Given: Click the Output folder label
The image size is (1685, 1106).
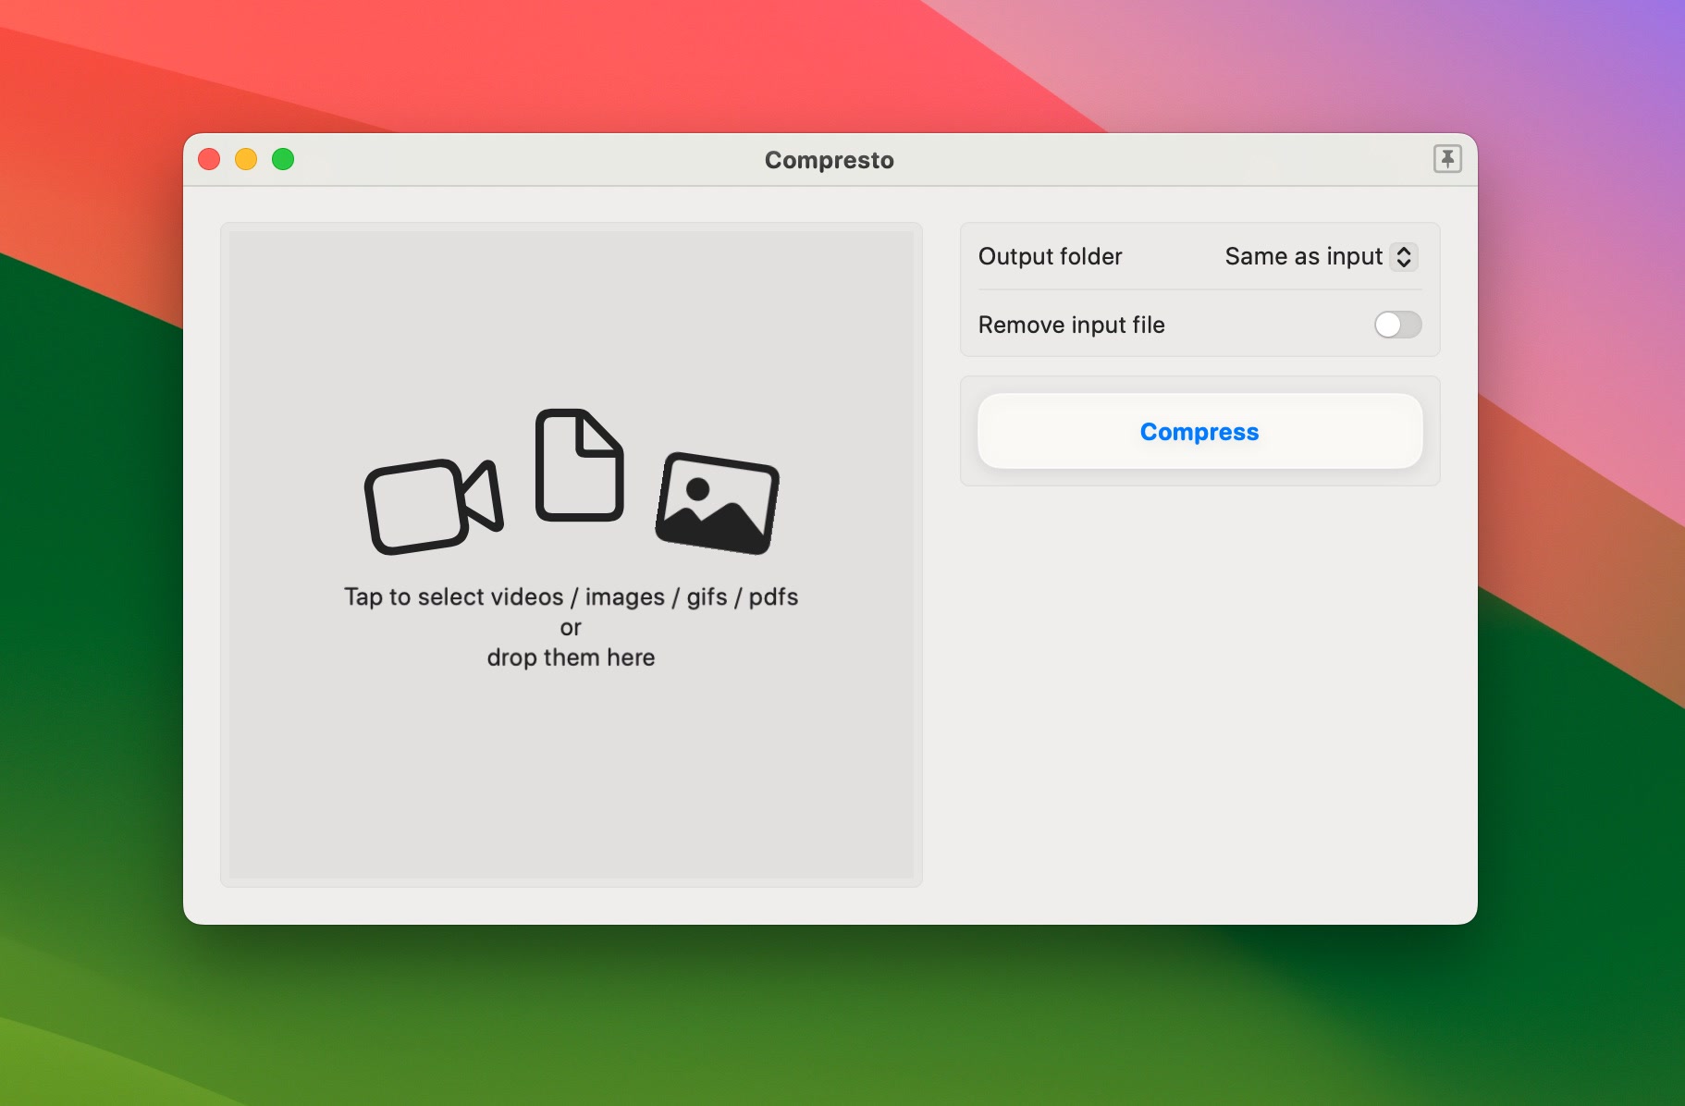Looking at the screenshot, I should point(1050,256).
